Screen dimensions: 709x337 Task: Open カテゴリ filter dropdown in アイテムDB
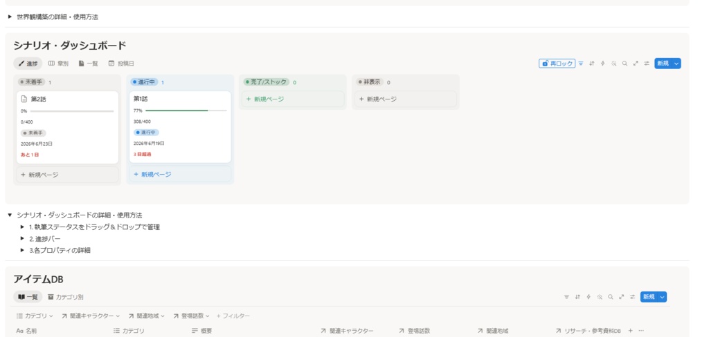tap(35, 316)
